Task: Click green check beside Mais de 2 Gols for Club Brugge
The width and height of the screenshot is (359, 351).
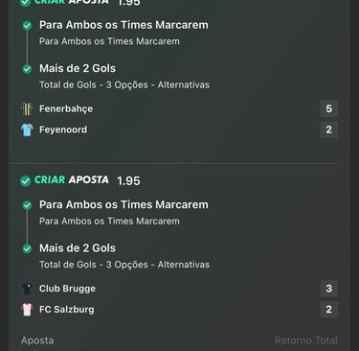Action: point(27,248)
